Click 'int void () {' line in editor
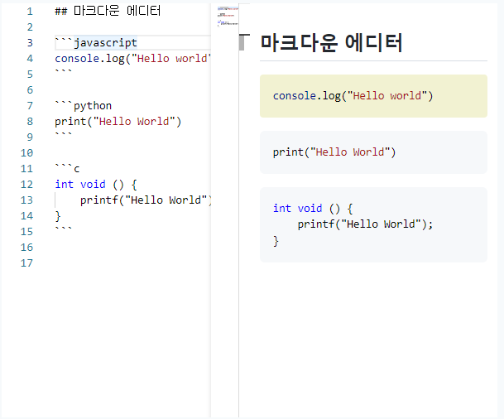This screenshot has width=504, height=419. click(x=95, y=185)
